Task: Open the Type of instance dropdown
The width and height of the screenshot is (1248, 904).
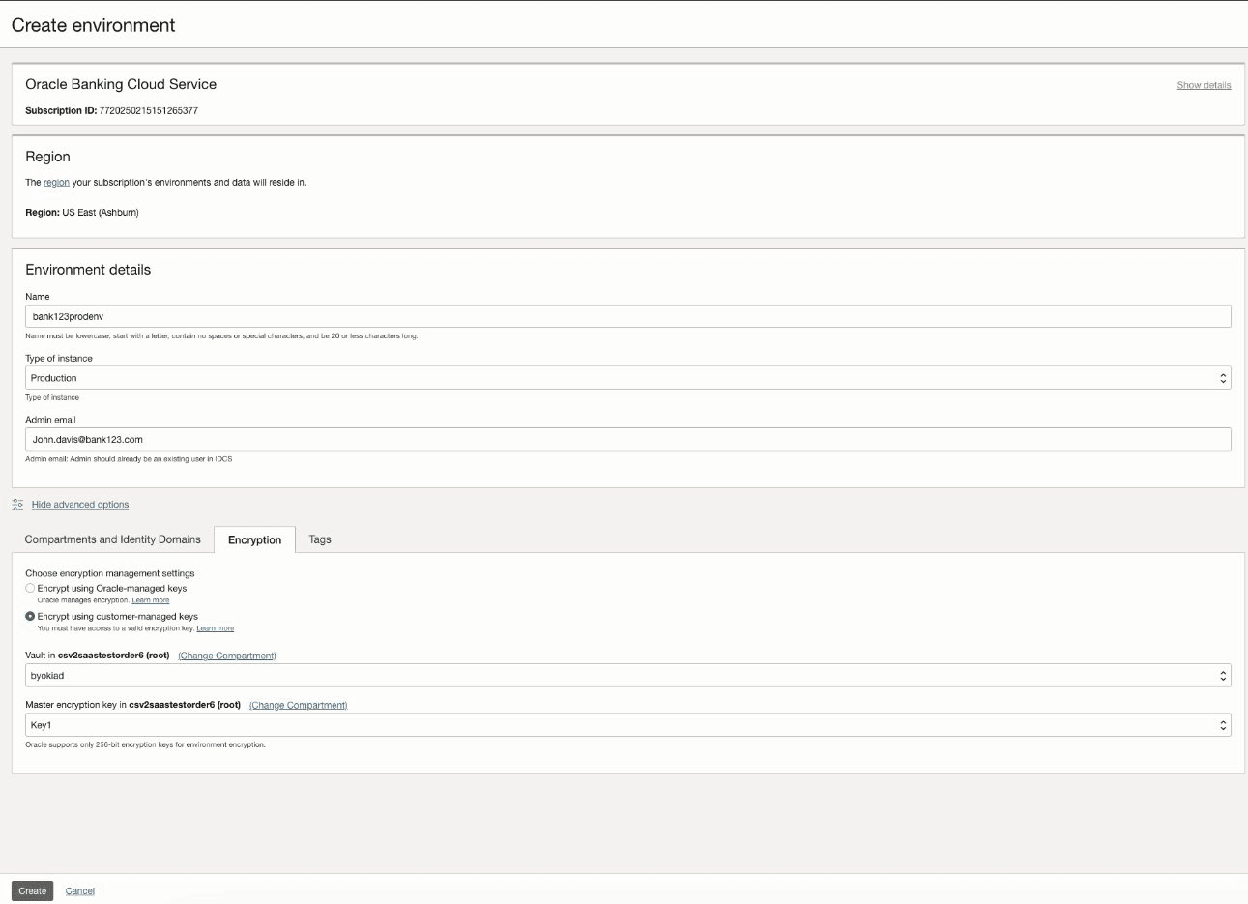Action: pyautogui.click(x=627, y=378)
